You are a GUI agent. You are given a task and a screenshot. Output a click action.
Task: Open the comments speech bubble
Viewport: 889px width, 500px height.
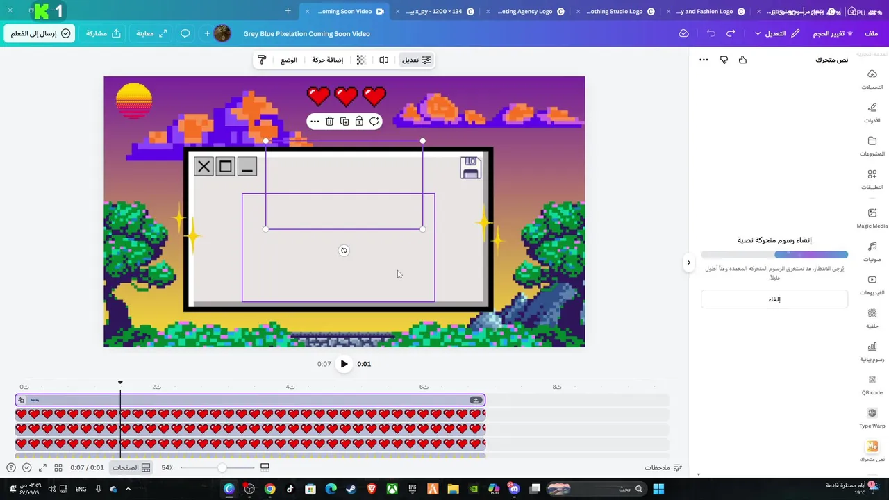pyautogui.click(x=185, y=33)
